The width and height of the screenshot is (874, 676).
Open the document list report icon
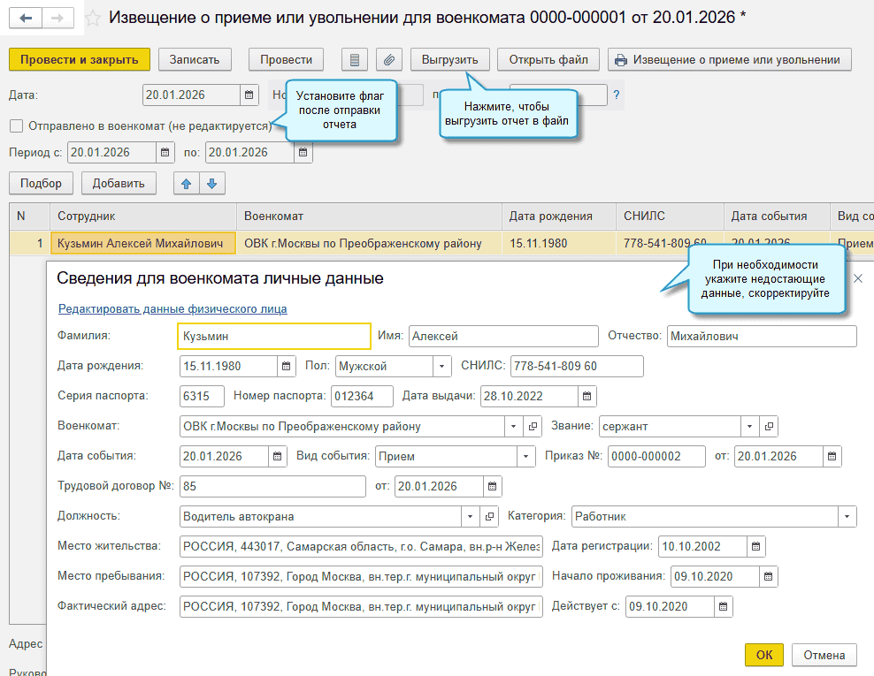(355, 59)
